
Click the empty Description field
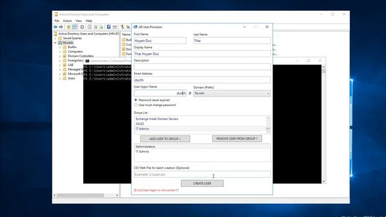click(x=202, y=67)
